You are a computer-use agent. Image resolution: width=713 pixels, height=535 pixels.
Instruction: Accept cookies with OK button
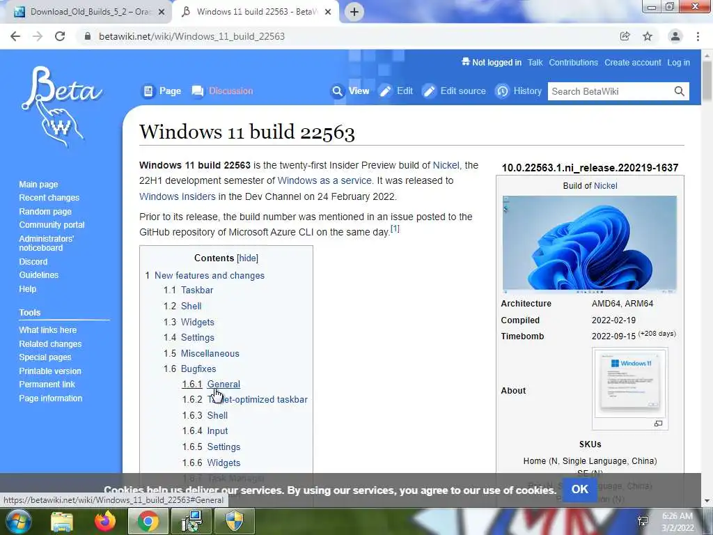(x=579, y=490)
